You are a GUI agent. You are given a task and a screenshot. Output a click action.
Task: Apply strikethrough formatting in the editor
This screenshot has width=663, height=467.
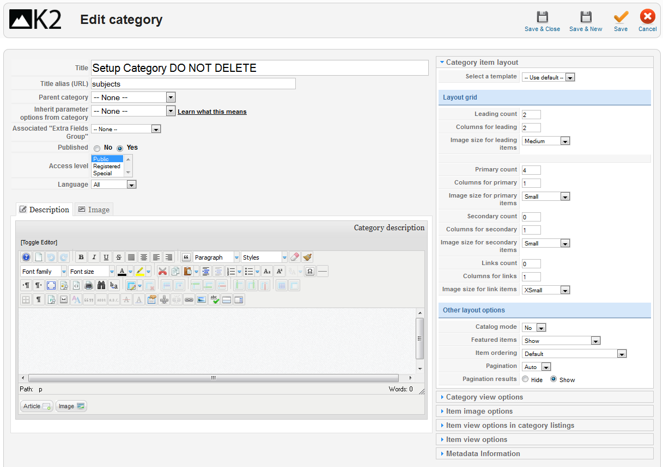coord(119,257)
